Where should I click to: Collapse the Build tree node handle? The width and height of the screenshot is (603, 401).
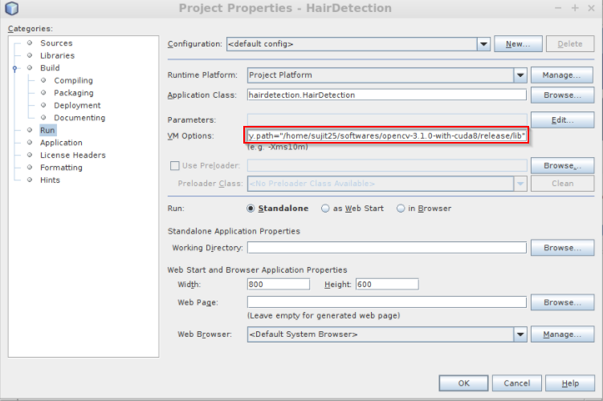(14, 68)
